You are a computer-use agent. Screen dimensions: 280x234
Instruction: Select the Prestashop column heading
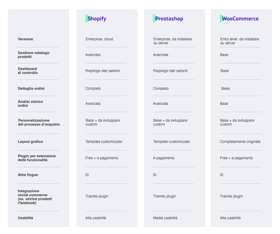[169, 19]
